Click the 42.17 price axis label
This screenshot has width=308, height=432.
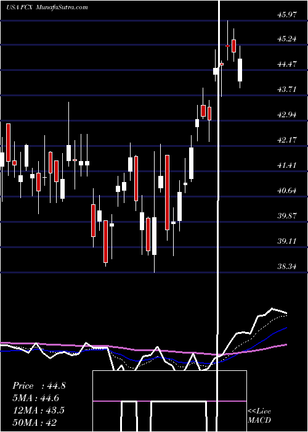pyautogui.click(x=287, y=139)
